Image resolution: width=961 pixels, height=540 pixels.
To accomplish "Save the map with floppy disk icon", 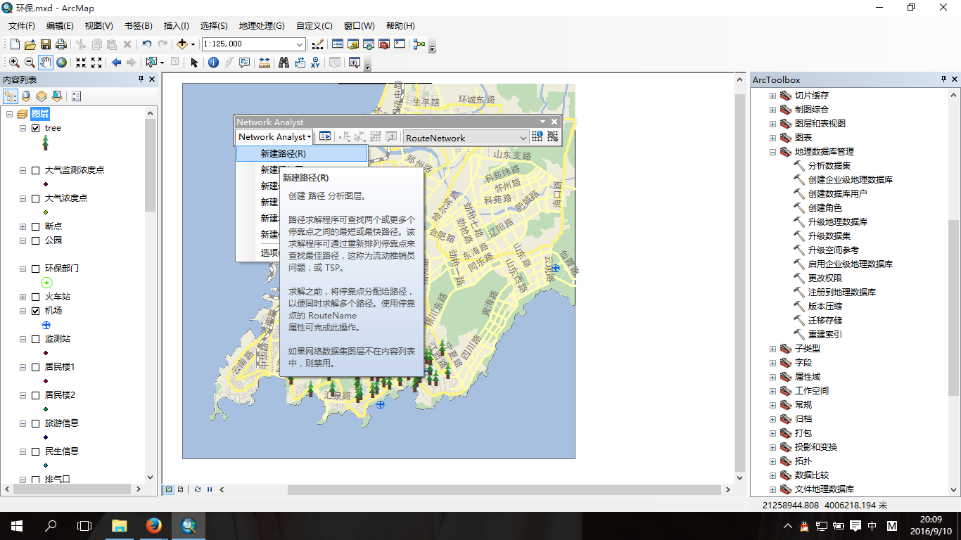I will click(x=46, y=44).
